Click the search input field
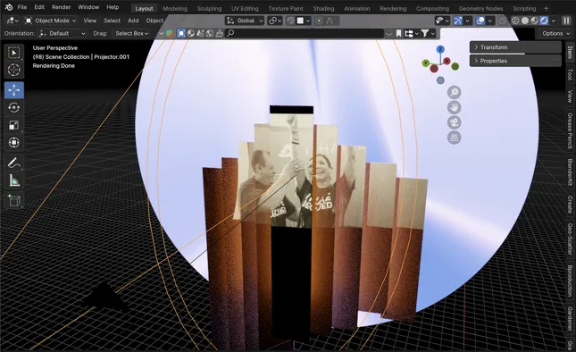The width and height of the screenshot is (576, 352). point(305,33)
